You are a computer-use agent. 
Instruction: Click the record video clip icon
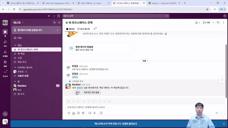(89, 113)
